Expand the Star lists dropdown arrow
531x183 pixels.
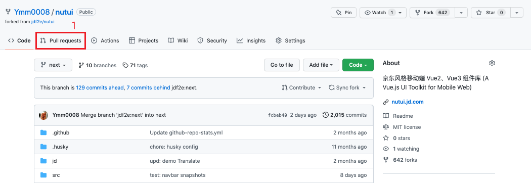[517, 13]
